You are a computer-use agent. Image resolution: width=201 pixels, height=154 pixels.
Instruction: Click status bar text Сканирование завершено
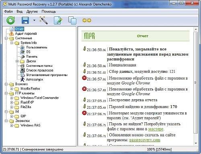[x=43, y=149]
